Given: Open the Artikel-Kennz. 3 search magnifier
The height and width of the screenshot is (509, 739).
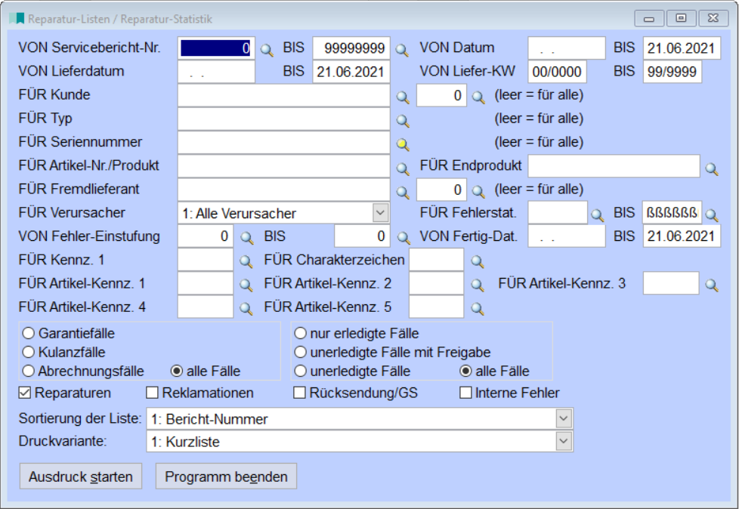Looking at the screenshot, I should coord(711,283).
